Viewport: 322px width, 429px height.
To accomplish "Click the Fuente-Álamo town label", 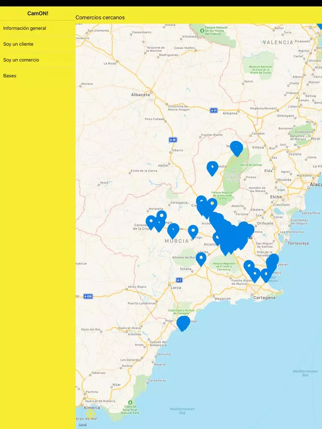I will pos(212,135).
